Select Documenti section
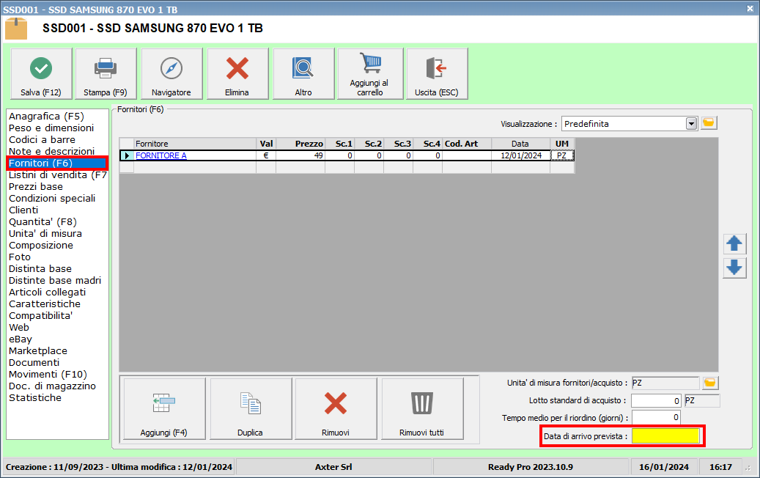This screenshot has width=760, height=478. [x=34, y=363]
